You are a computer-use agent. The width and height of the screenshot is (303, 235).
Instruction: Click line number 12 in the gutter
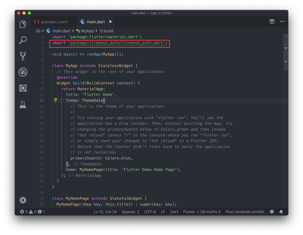41,100
